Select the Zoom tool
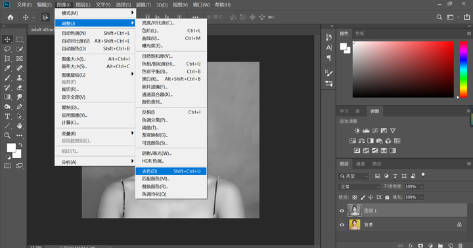The height and width of the screenshot is (248, 473). (7, 136)
